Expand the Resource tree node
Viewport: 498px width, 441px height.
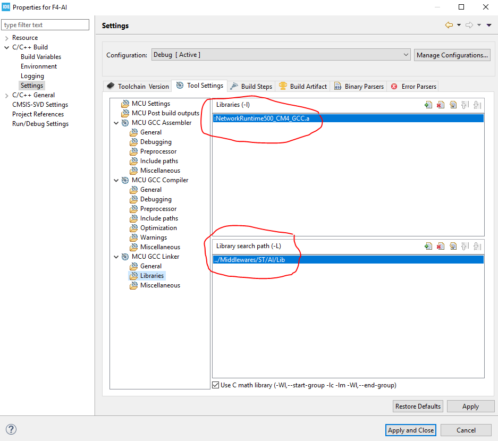7,38
